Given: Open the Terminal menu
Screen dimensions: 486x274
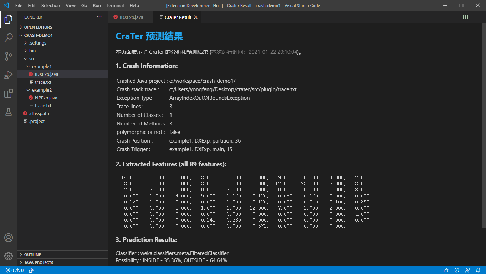Looking at the screenshot, I should click(115, 5).
